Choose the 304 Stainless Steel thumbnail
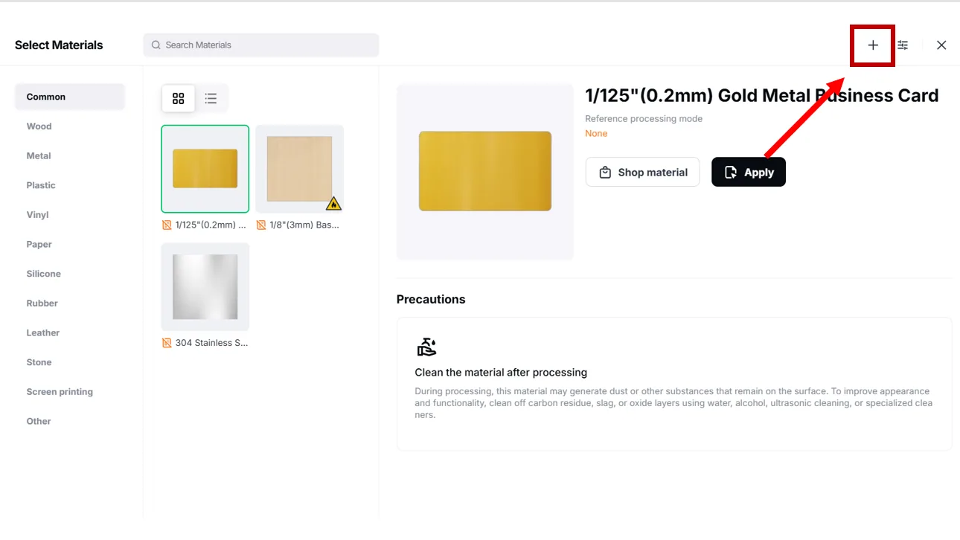Image resolution: width=960 pixels, height=540 pixels. point(205,286)
